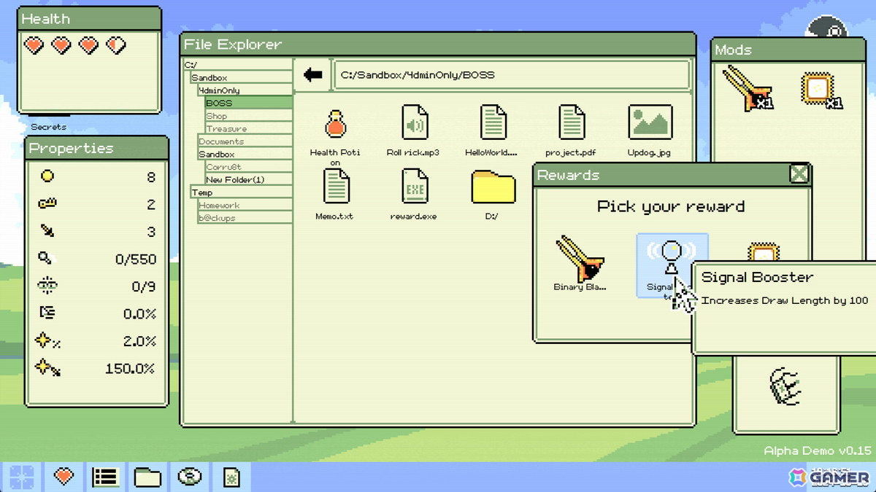876x492 pixels.
Task: Select the Documents folder in tree
Action: (x=245, y=141)
